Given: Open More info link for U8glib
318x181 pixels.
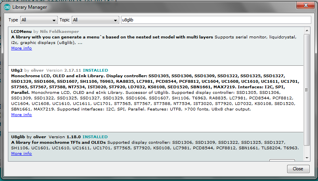Looking at the screenshot, I should 21,154.
